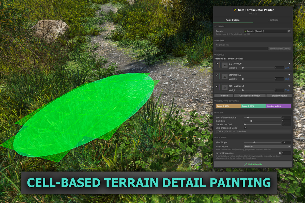
Task: Click the Max Slope value field
Action: [x=286, y=142]
